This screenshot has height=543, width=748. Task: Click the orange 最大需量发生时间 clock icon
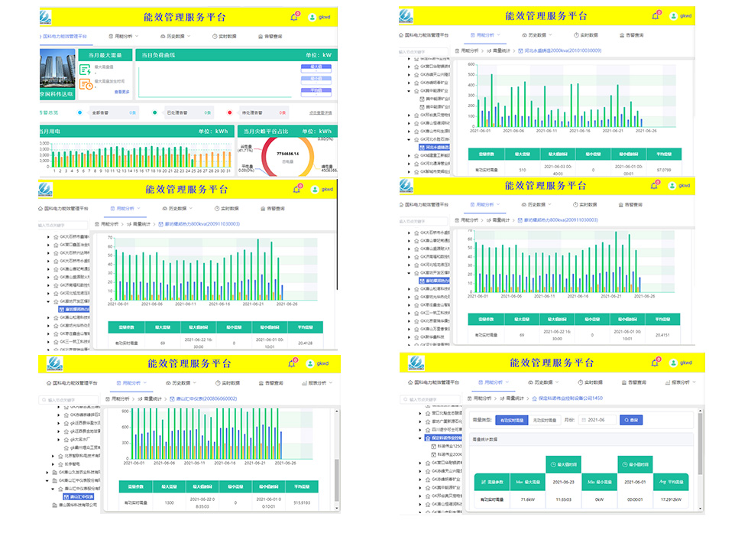pyautogui.click(x=87, y=84)
